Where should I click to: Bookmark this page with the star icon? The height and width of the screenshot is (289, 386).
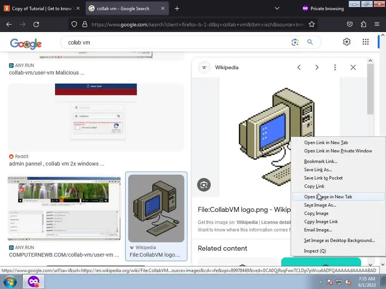[x=312, y=24]
